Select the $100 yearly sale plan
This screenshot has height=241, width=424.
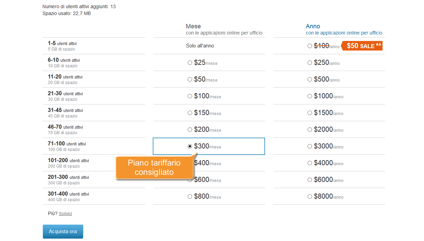tap(310, 46)
